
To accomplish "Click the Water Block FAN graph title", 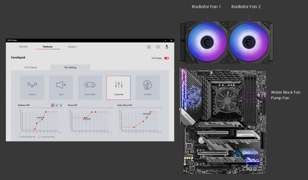I will click(125, 105).
